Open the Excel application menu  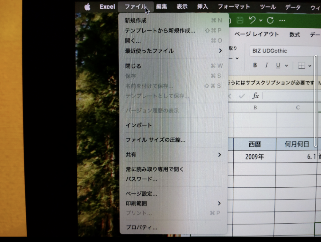107,7
